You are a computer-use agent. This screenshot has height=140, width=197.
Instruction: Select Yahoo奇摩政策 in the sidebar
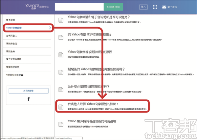(x=14, y=28)
